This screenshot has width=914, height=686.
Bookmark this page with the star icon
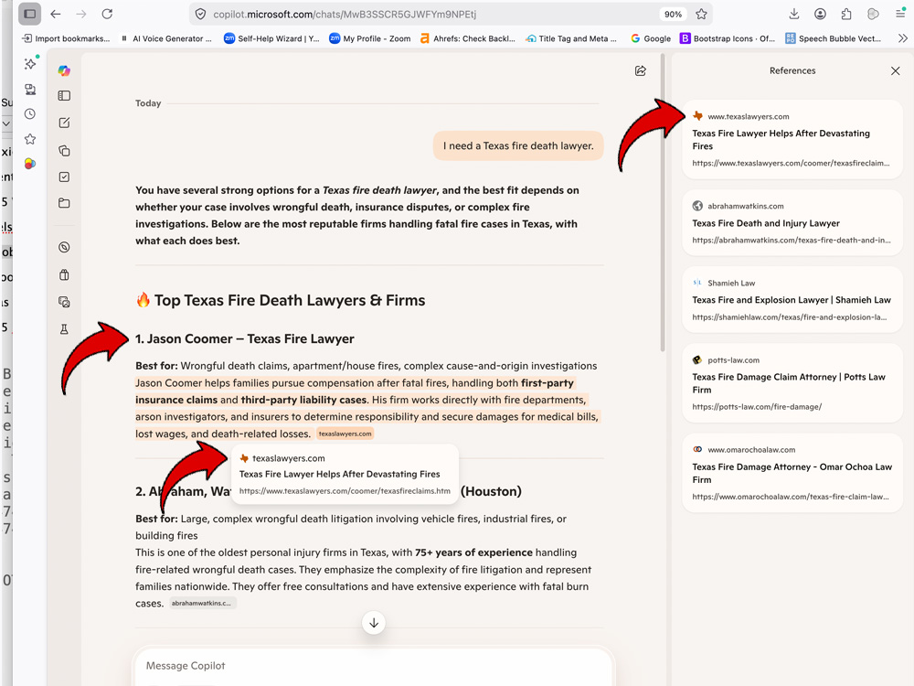[x=701, y=14]
